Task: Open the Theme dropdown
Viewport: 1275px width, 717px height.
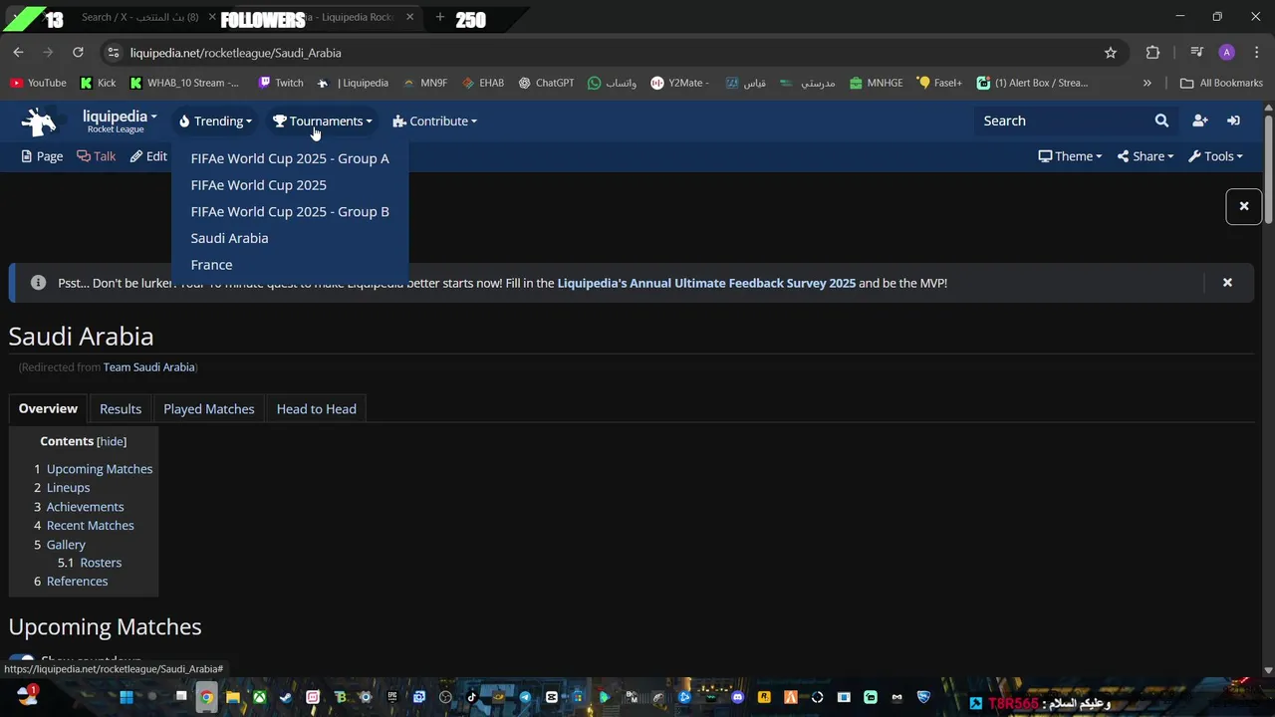Action: tap(1070, 156)
